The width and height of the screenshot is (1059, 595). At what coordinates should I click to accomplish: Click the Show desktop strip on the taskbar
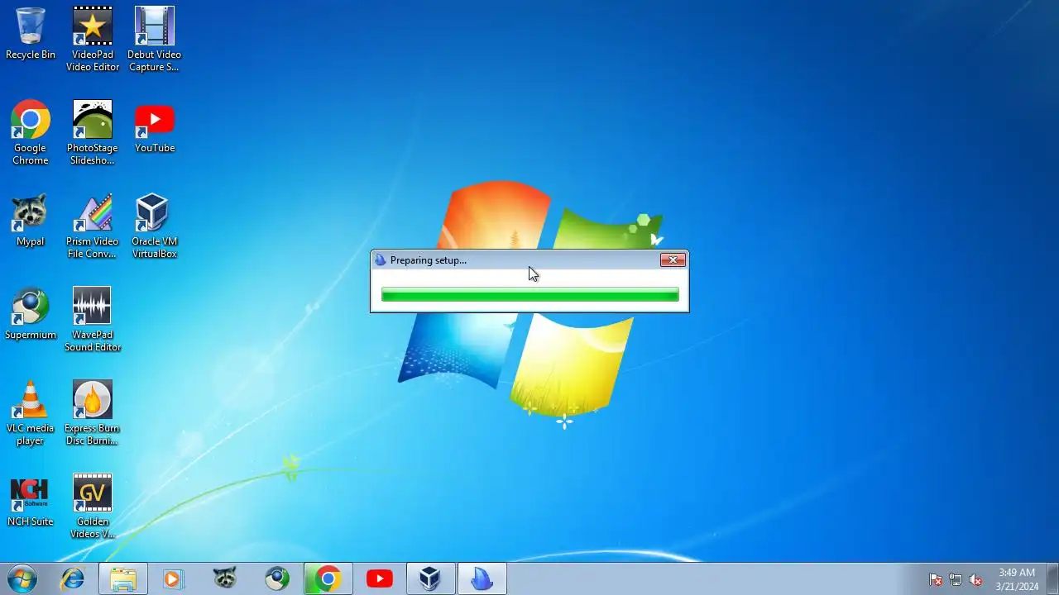pos(1053,579)
